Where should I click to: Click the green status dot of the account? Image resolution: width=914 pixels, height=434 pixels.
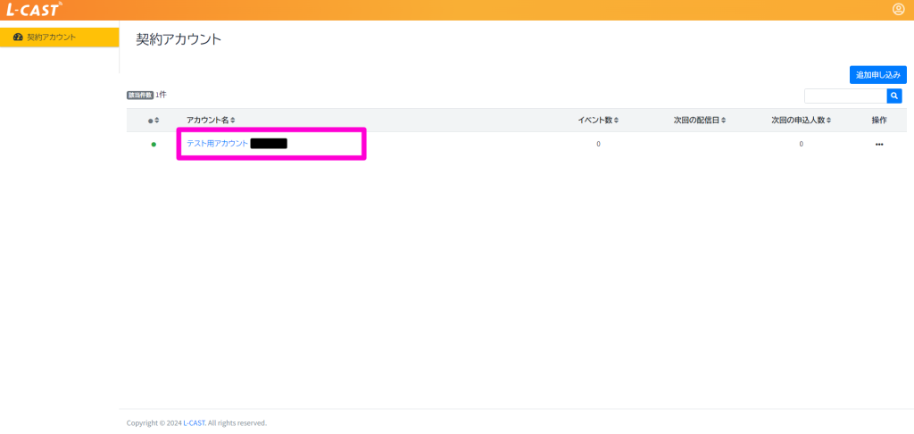pos(154,144)
